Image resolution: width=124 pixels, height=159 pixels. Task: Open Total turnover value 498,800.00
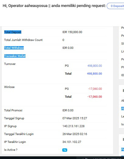(x=95, y=74)
